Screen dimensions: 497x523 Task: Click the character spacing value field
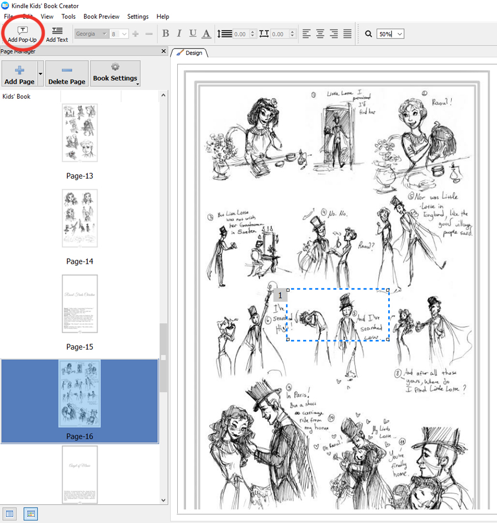(279, 34)
